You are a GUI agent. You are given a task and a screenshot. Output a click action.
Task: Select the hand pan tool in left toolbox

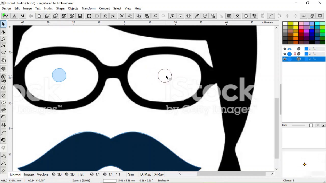(4, 60)
